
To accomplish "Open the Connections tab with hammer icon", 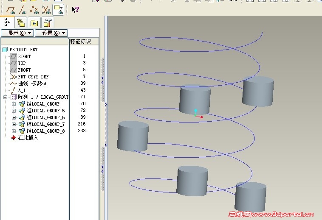I will (x=48, y=22).
